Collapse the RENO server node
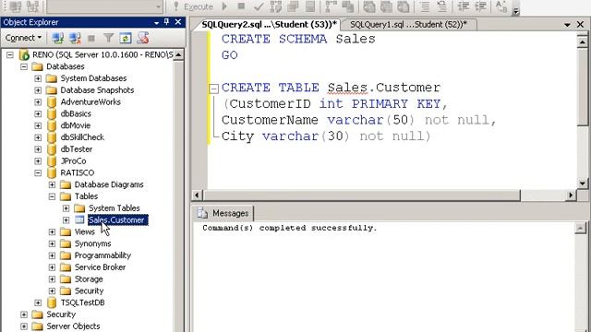This screenshot has height=332, width=591. 10,55
